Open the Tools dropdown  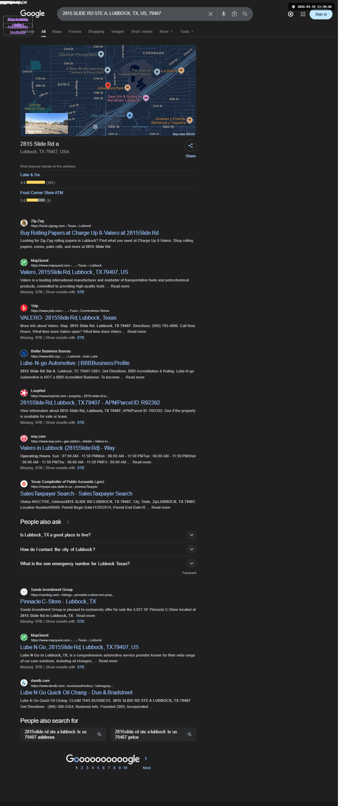[187, 31]
